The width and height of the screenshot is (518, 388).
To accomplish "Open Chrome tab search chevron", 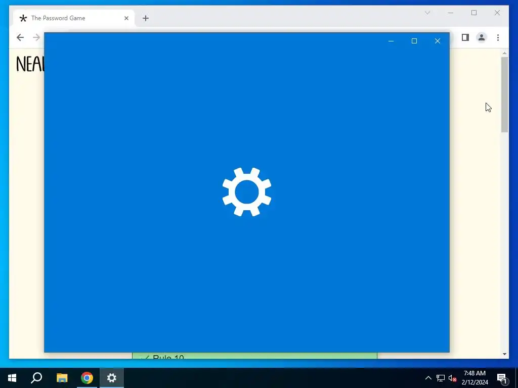I will [x=427, y=13].
